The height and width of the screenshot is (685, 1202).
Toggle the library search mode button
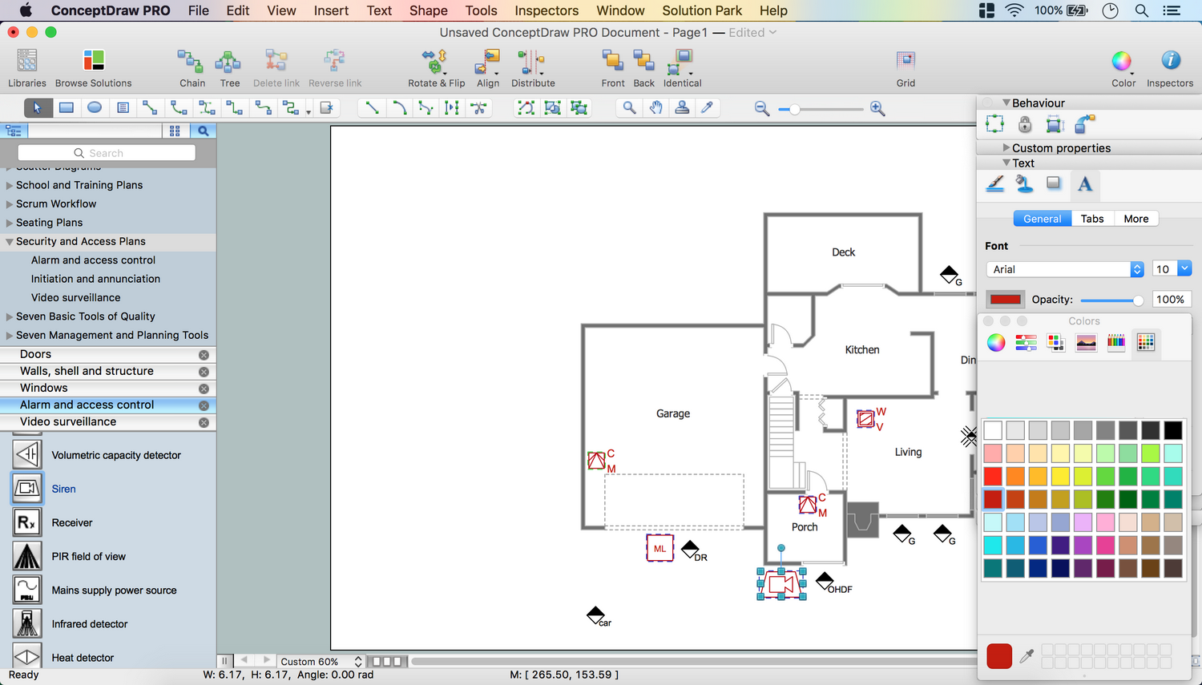203,131
